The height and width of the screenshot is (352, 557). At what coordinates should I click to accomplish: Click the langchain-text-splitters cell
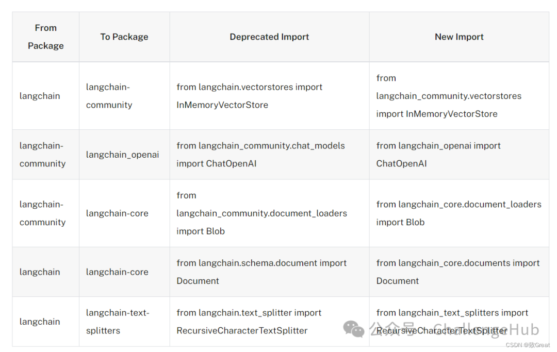pyautogui.click(x=118, y=322)
